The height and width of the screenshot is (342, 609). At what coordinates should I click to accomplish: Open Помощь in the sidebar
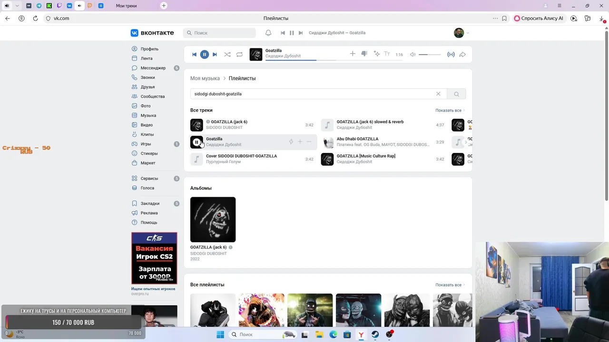coord(149,222)
